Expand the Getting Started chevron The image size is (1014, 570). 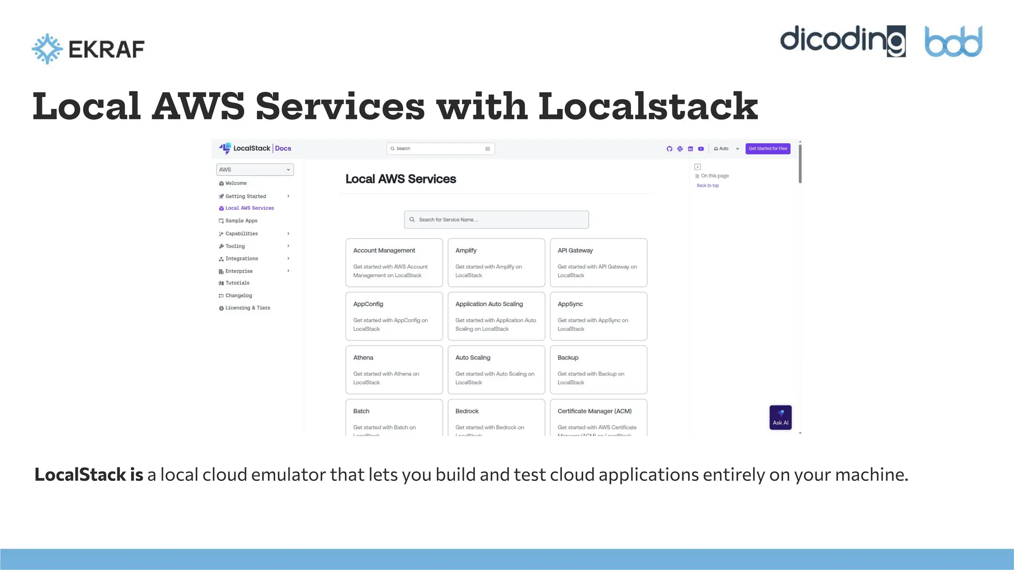coord(288,196)
